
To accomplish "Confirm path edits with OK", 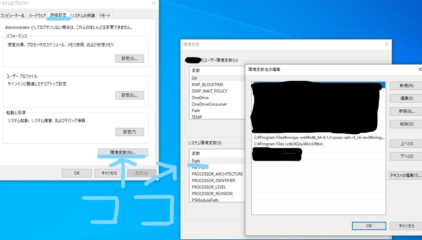I will click(369, 226).
